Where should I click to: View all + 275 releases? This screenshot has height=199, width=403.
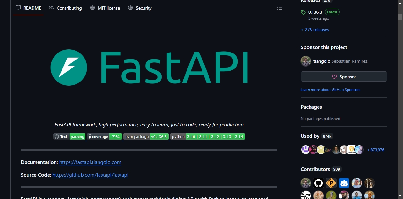[315, 30]
